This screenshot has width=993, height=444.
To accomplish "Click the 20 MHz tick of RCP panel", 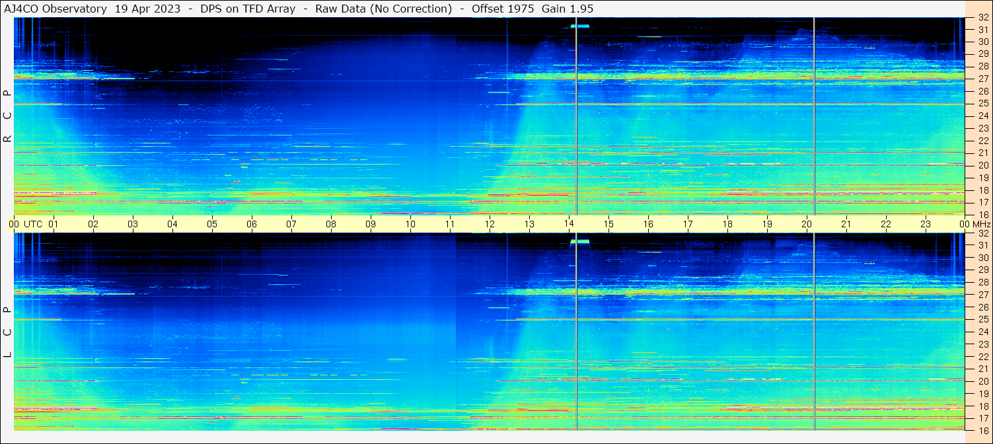I will pyautogui.click(x=983, y=165).
